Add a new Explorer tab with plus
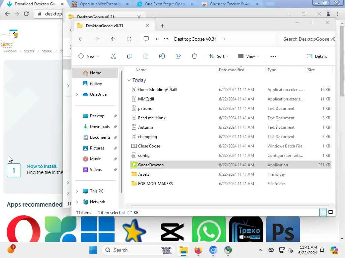Image resolution: width=345 pixels, height=258 pixels. coord(162,26)
